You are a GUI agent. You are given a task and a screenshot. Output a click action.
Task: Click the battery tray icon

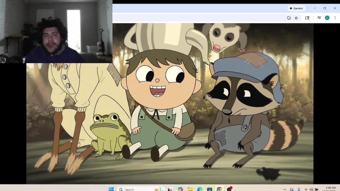pyautogui.click(x=316, y=189)
